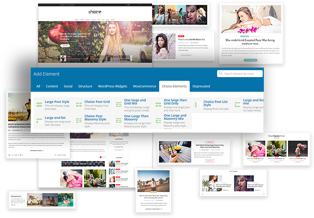Click the One Large Then Masonry icon
Image resolution: width=314 pixels, height=218 pixels.
click(x=119, y=120)
